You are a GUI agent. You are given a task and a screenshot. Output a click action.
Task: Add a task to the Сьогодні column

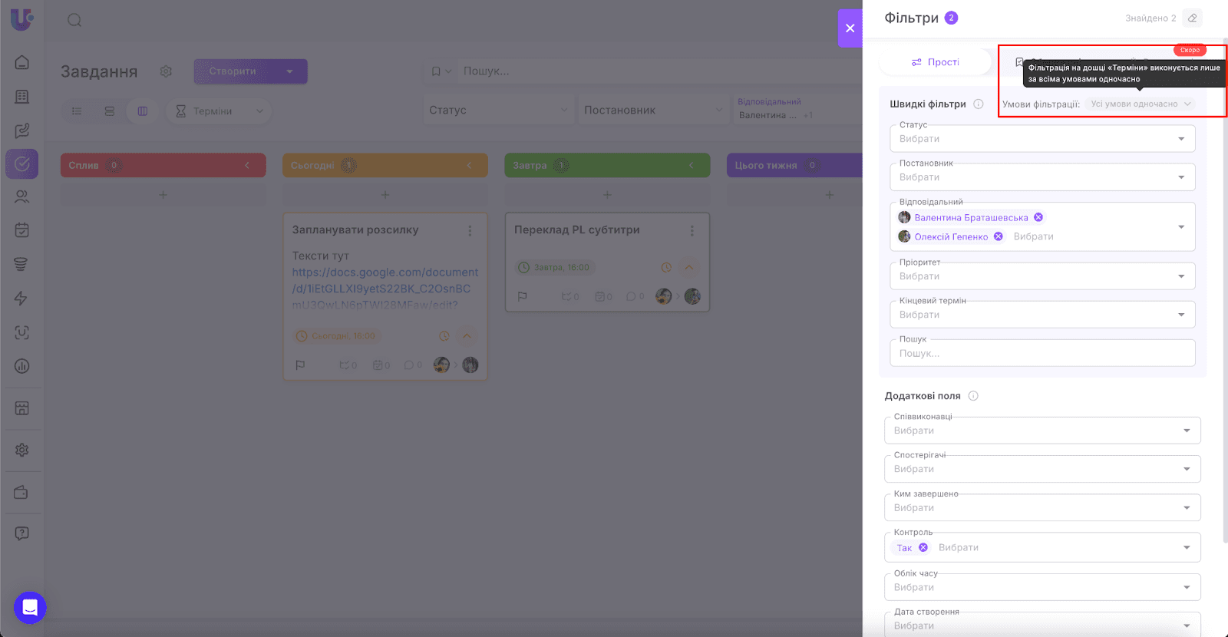click(x=385, y=195)
